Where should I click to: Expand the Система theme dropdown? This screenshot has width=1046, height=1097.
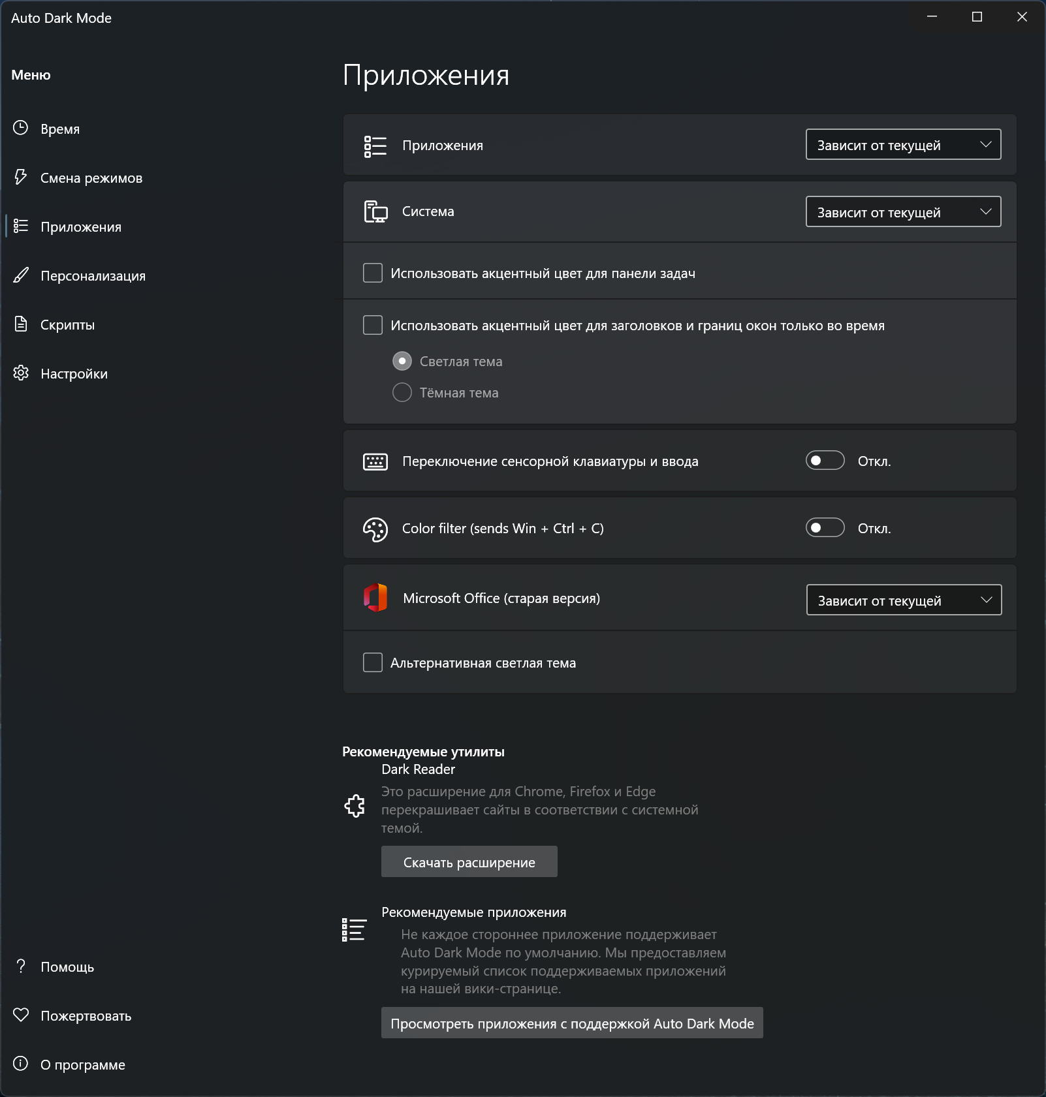(903, 212)
